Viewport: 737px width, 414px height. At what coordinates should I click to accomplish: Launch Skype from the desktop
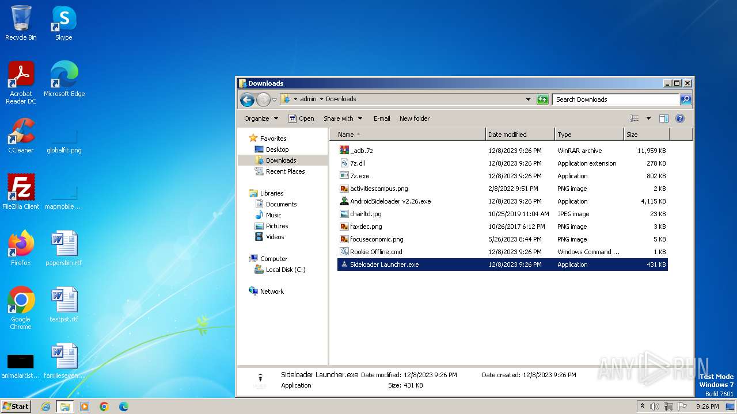[64, 23]
